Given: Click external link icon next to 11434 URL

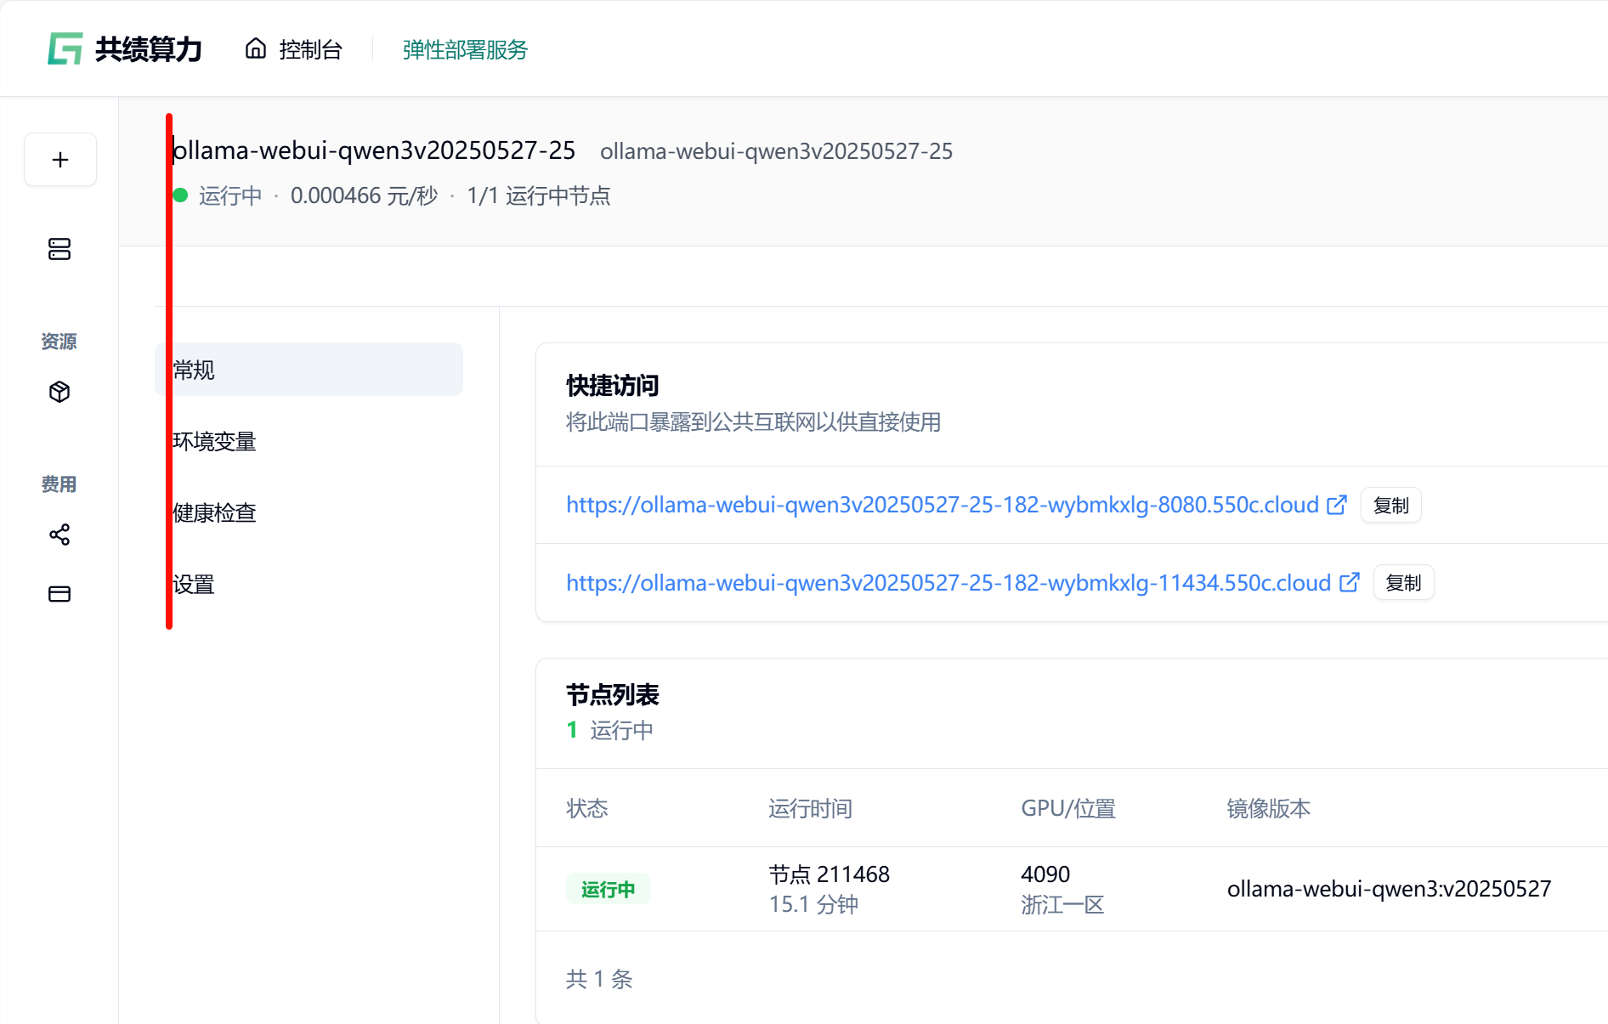Looking at the screenshot, I should tap(1350, 583).
